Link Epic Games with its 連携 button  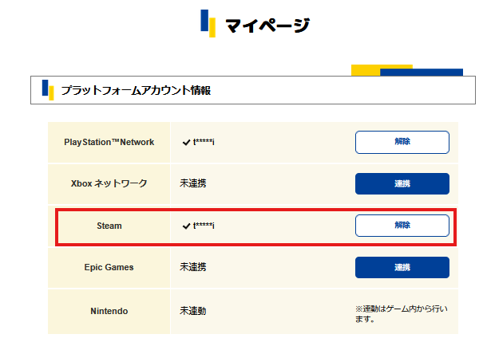[x=402, y=267]
